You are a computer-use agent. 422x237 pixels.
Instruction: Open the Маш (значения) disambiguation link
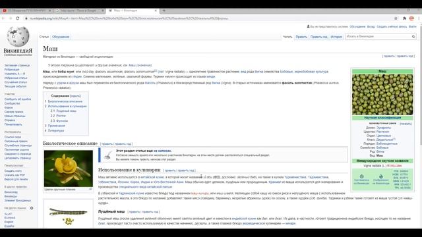(140, 65)
